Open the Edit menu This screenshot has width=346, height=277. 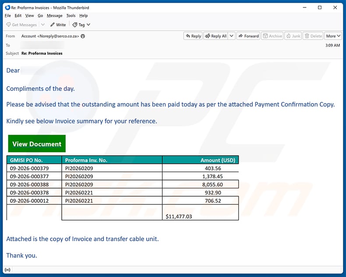point(18,16)
